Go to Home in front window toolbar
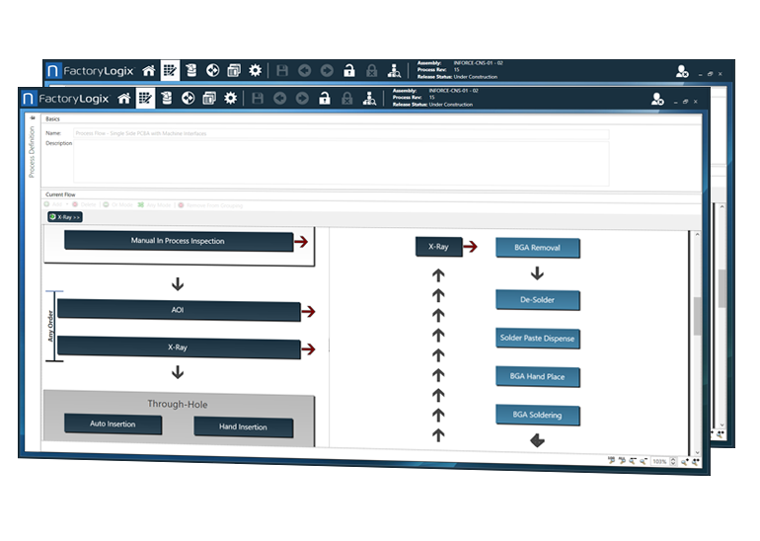Screen dimensions: 760x541 [x=124, y=99]
